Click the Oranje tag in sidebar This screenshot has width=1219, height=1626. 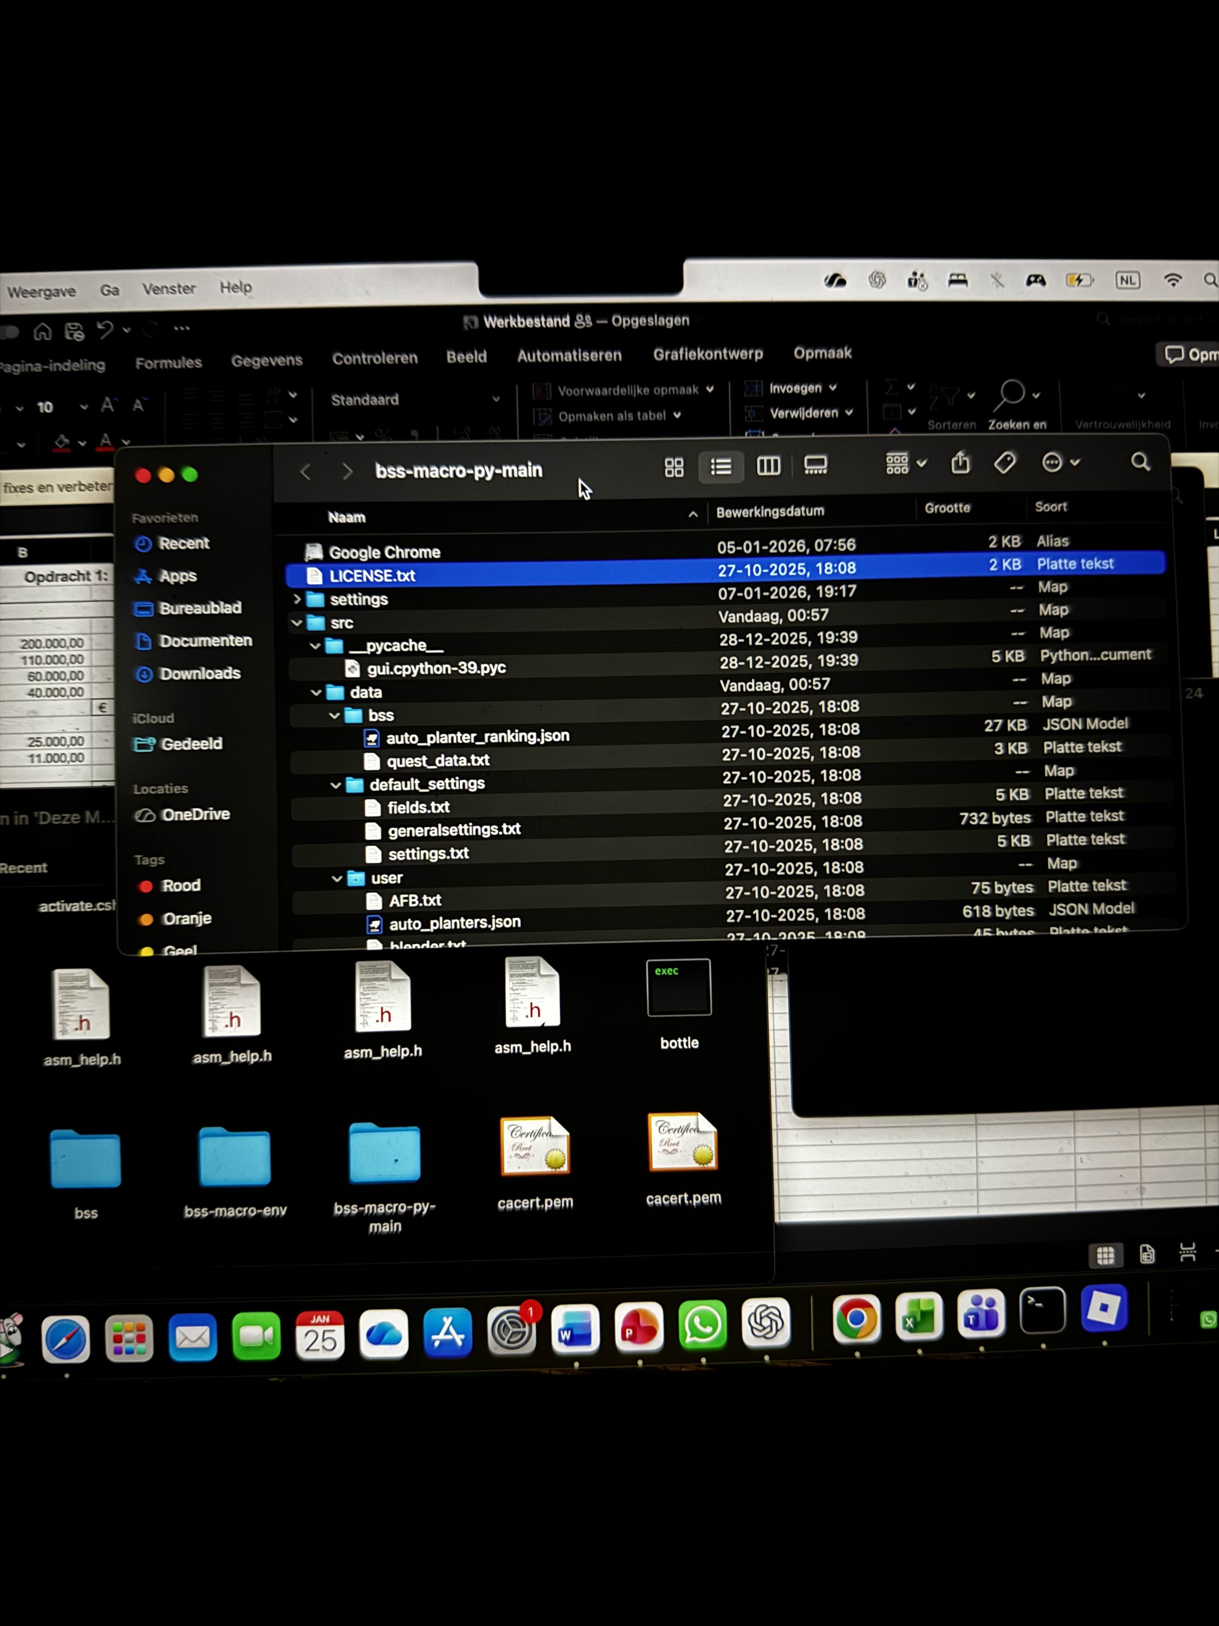187,919
